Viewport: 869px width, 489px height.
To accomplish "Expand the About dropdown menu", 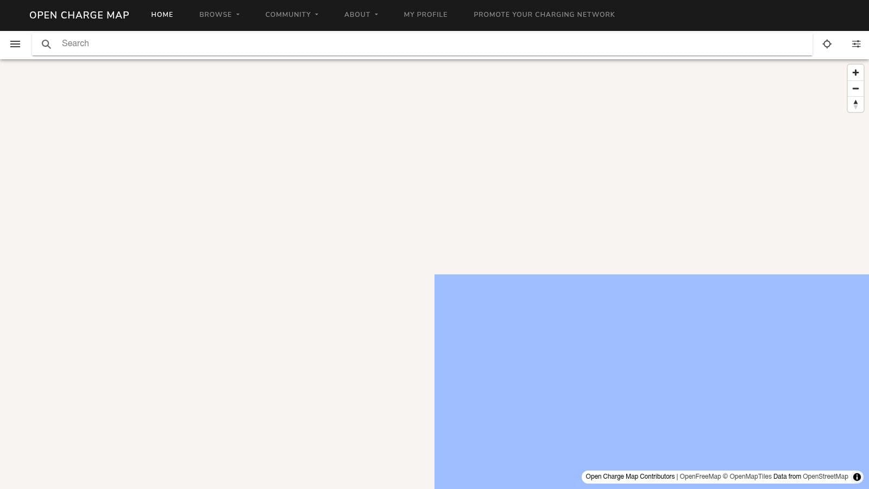I will click(x=361, y=15).
